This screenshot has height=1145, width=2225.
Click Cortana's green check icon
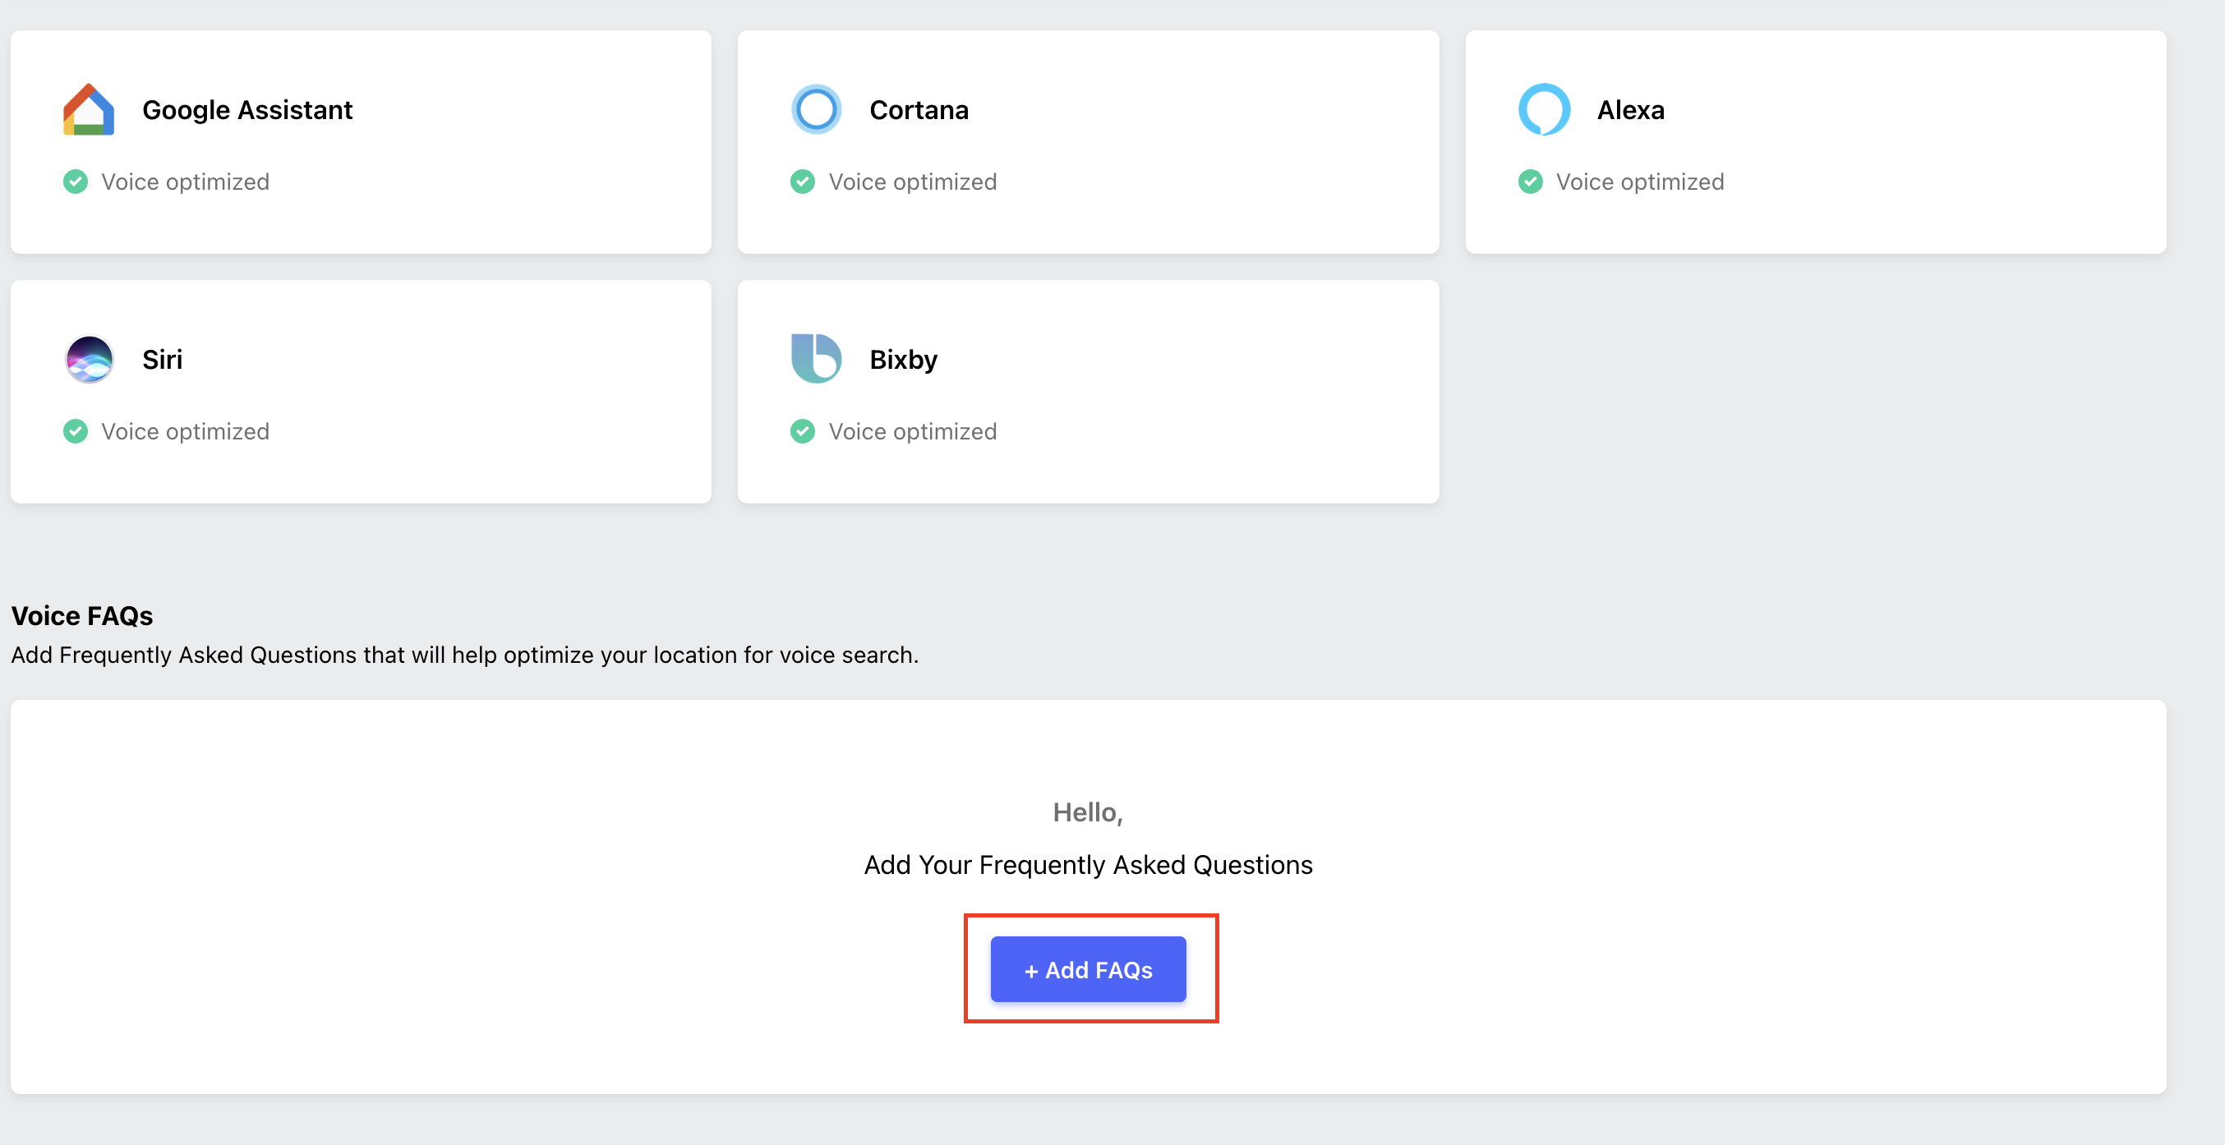point(803,182)
